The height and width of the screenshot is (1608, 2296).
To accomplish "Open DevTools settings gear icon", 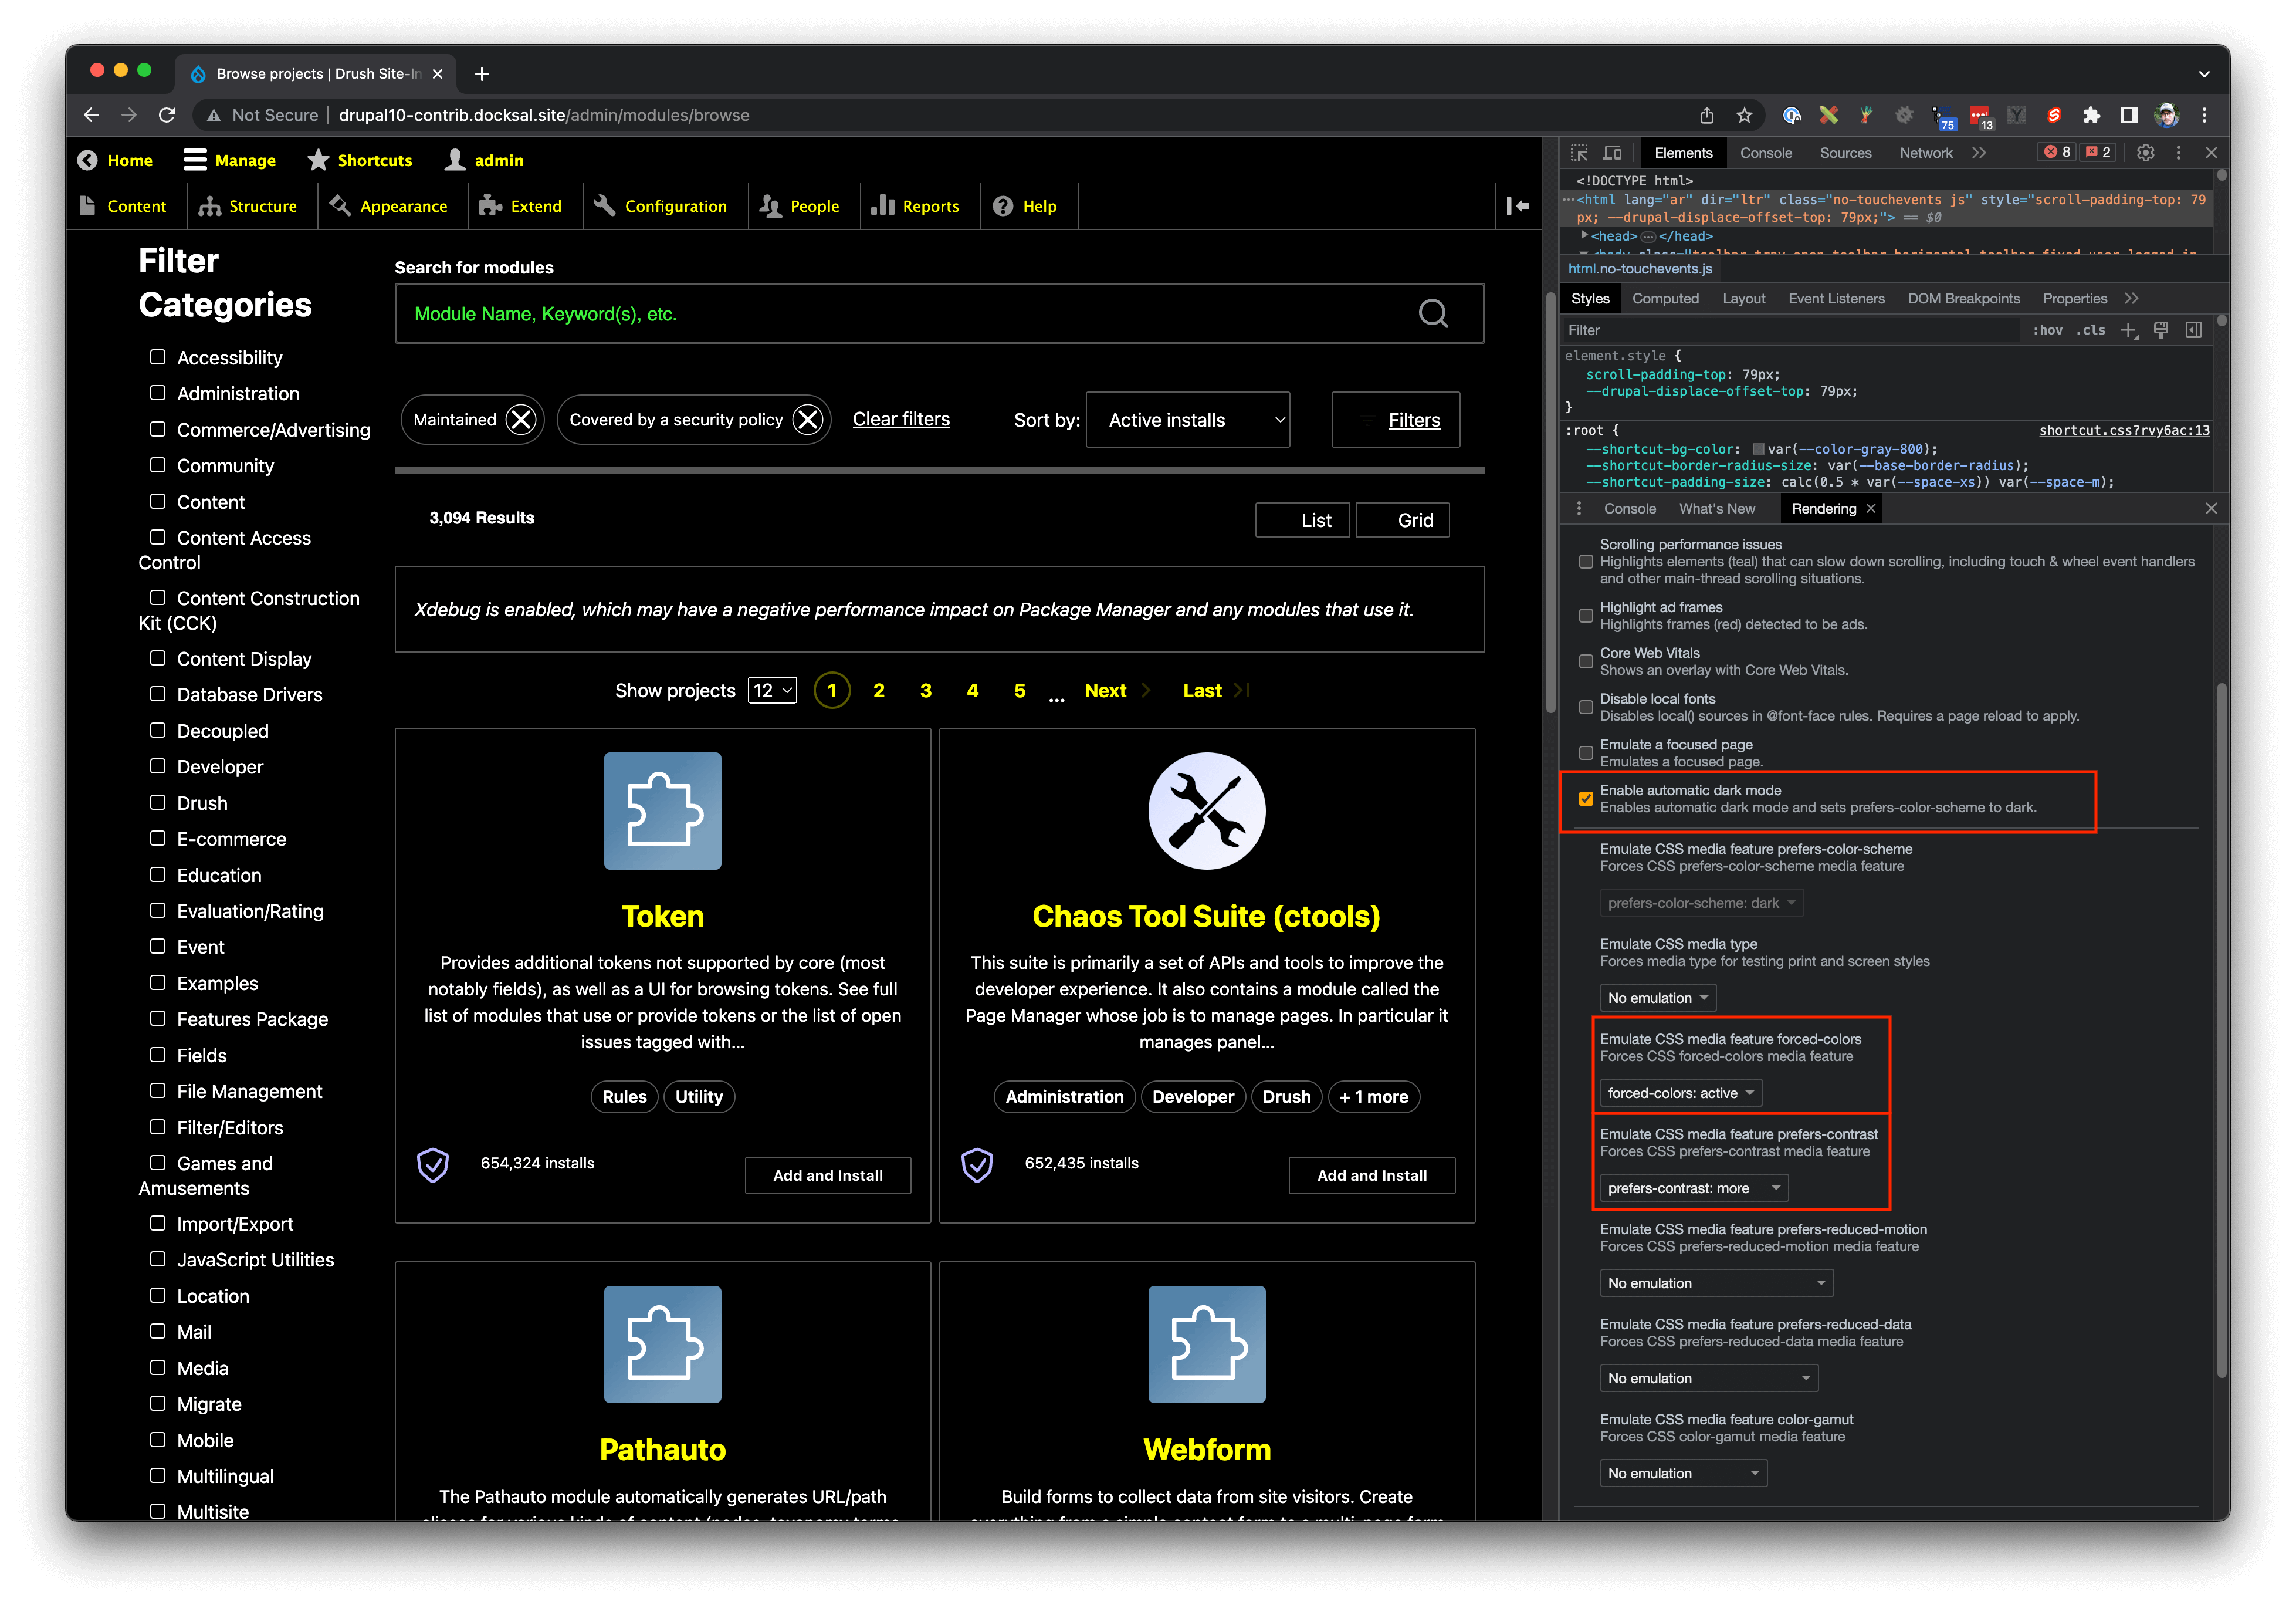I will coord(2145,153).
